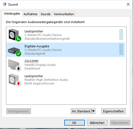Select the Wiedergabe tab
This screenshot has height=129, width=133.
click(12, 14)
